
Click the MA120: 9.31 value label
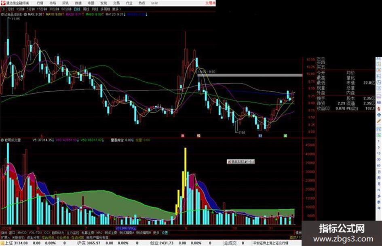tap(114, 15)
